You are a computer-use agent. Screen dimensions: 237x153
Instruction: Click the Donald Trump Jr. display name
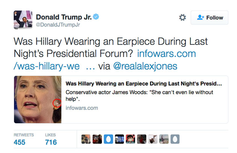(x=64, y=17)
